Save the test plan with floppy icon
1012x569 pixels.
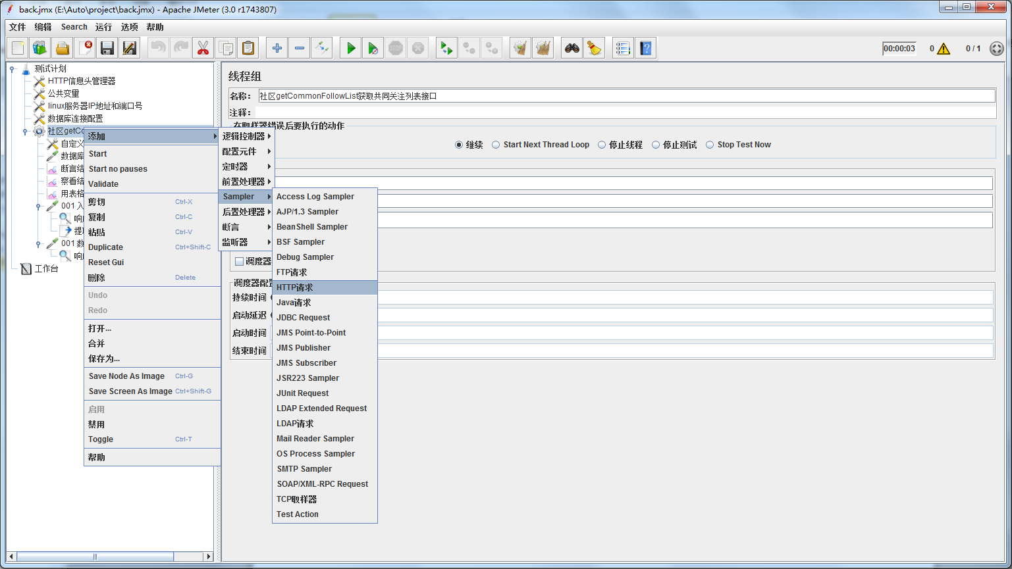pyautogui.click(x=107, y=48)
